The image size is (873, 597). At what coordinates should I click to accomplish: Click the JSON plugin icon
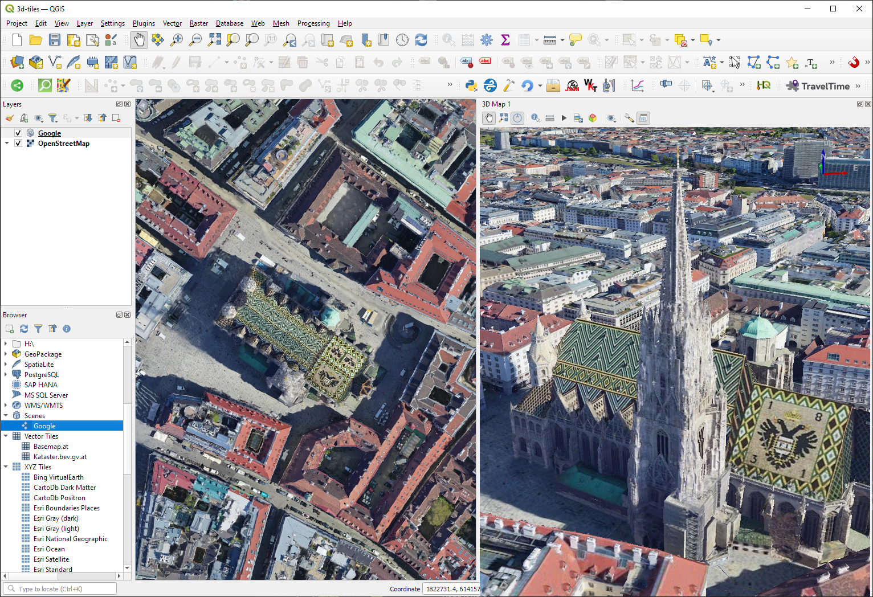tap(572, 85)
